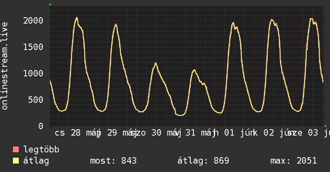Click the 03 date label on x-axis

point(313,133)
